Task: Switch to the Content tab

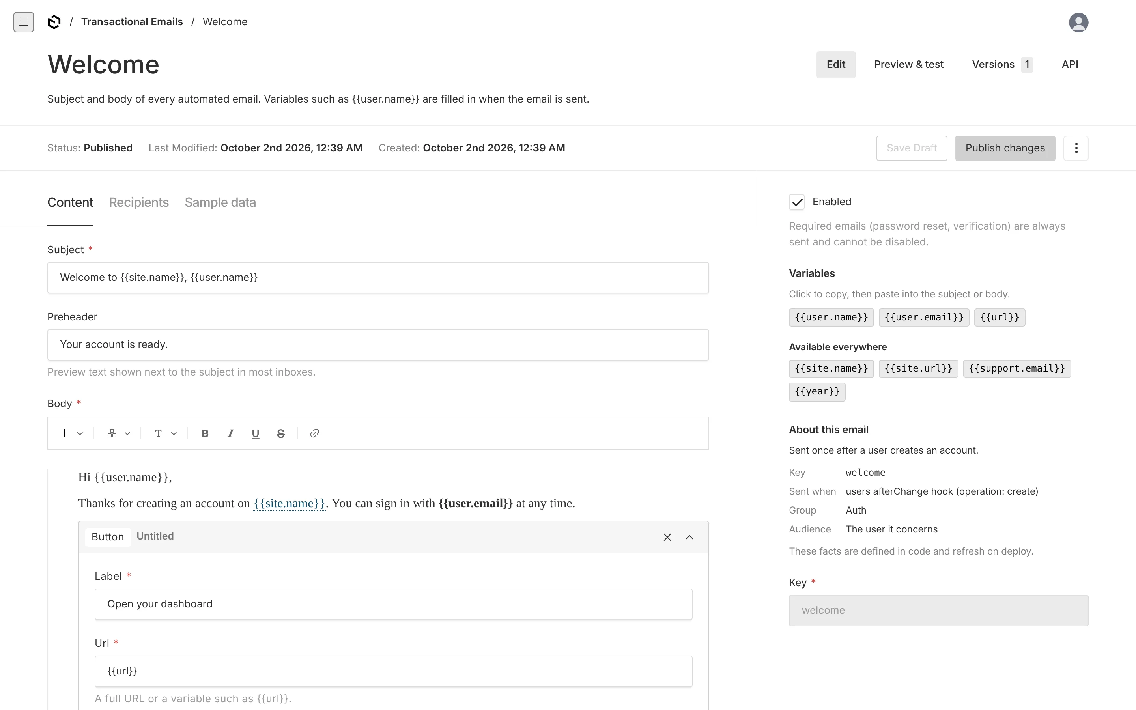Action: pos(71,202)
